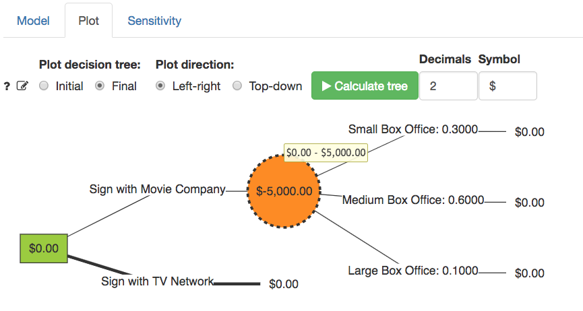The width and height of the screenshot is (583, 311).
Task: Click the orange chance node circle
Action: click(x=284, y=191)
